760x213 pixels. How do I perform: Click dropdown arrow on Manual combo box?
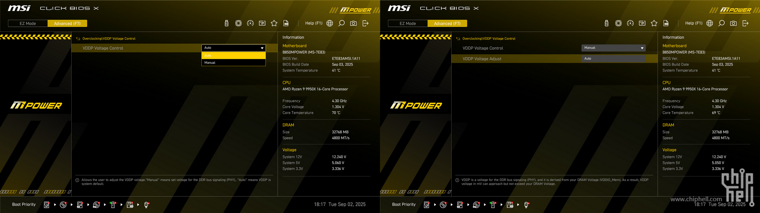pos(642,48)
